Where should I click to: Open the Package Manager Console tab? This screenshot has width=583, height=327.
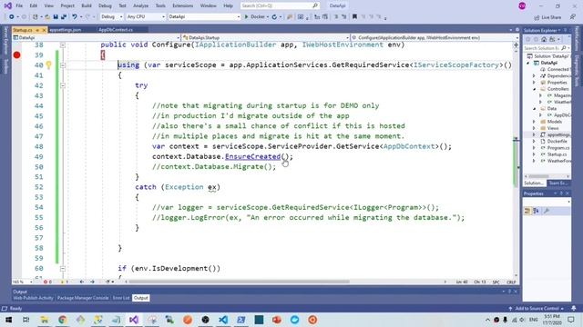pyautogui.click(x=83, y=298)
